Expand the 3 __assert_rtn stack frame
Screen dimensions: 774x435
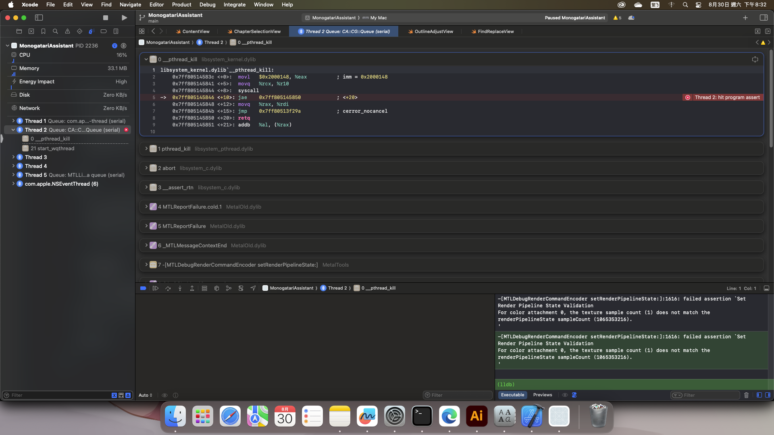(146, 187)
